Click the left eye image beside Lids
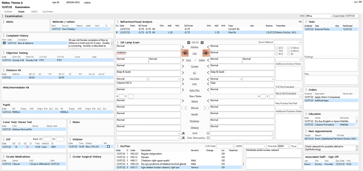 tap(205, 53)
